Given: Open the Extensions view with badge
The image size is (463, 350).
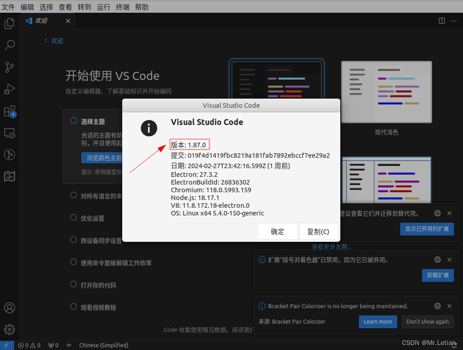Looking at the screenshot, I should point(10,111).
